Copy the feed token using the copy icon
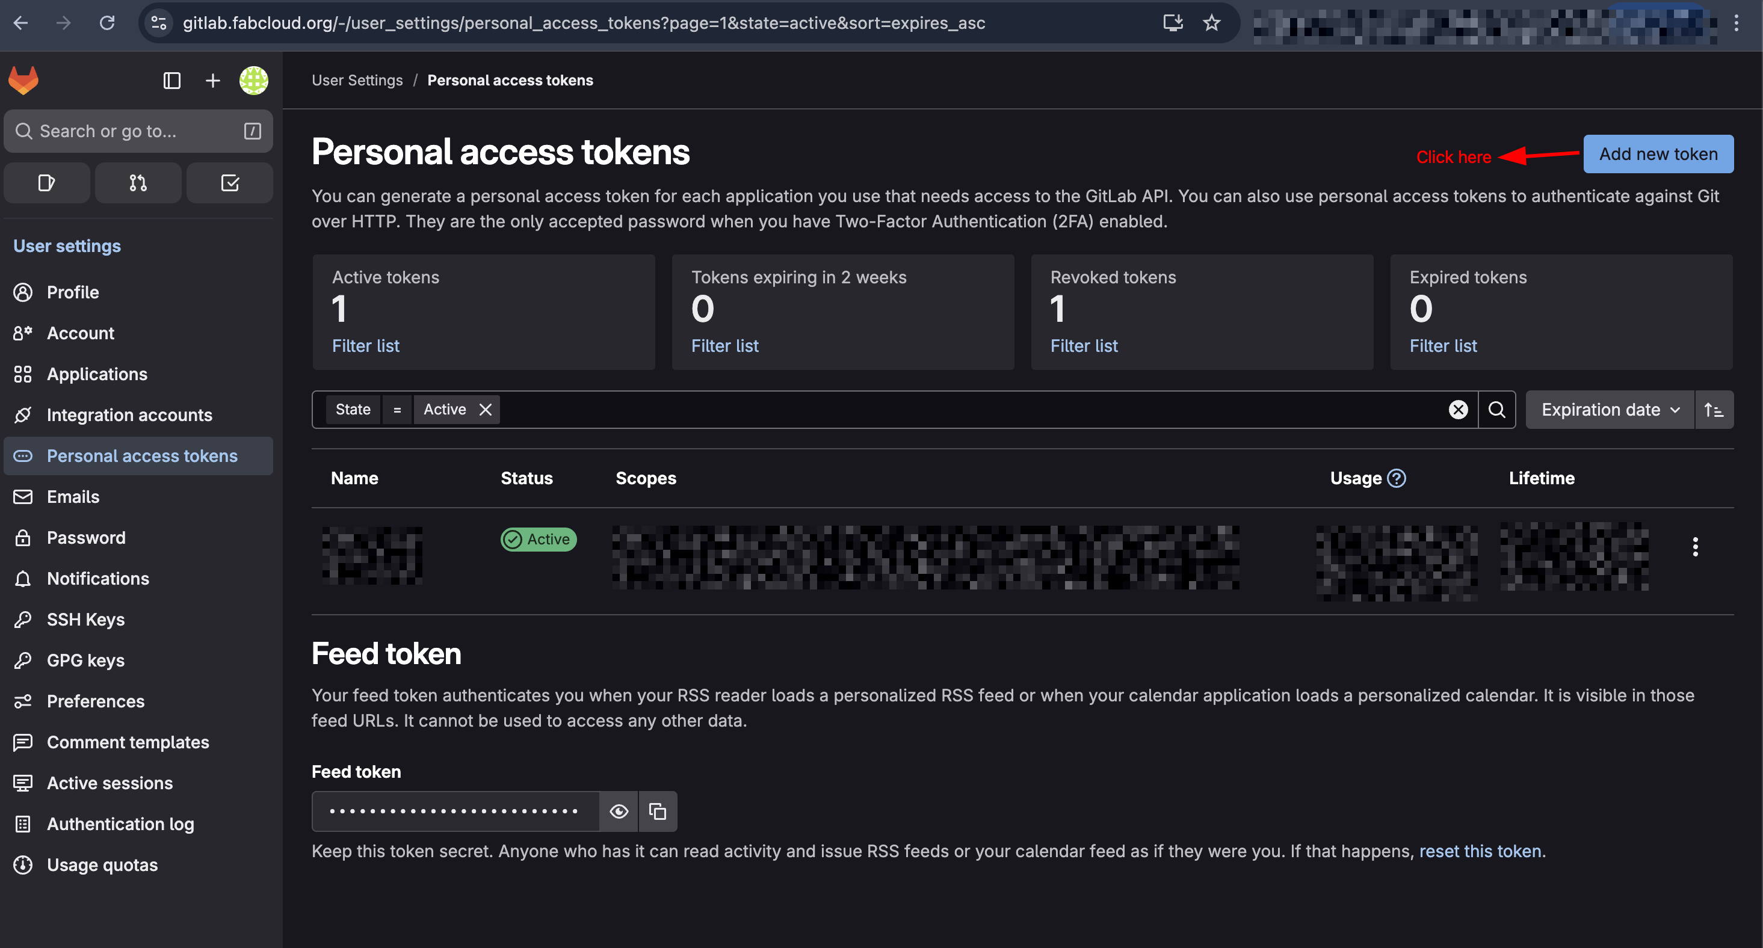1763x948 pixels. [x=658, y=811]
